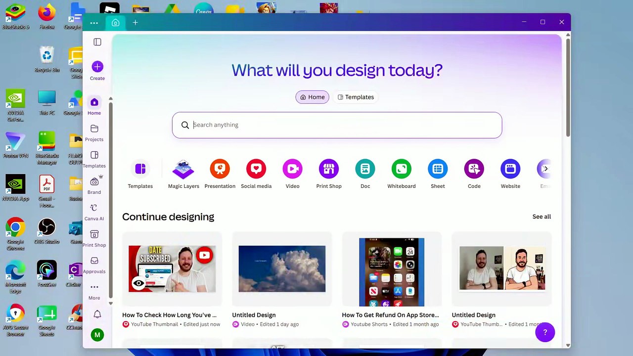Image resolution: width=633 pixels, height=356 pixels.
Task: Open the clouds Untitled Design video
Action: [282, 269]
